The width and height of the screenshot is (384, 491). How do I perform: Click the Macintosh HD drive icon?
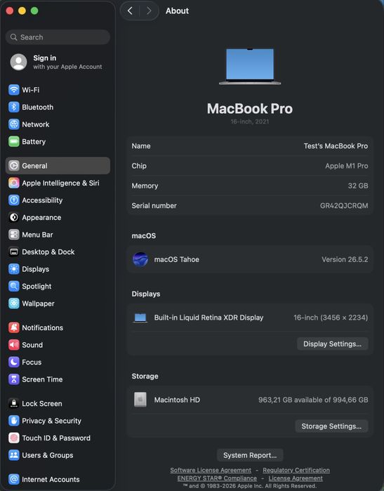coord(140,400)
